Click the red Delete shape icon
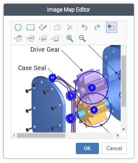Image resolution: width=138 pixels, height=163 pixels. (x=70, y=28)
